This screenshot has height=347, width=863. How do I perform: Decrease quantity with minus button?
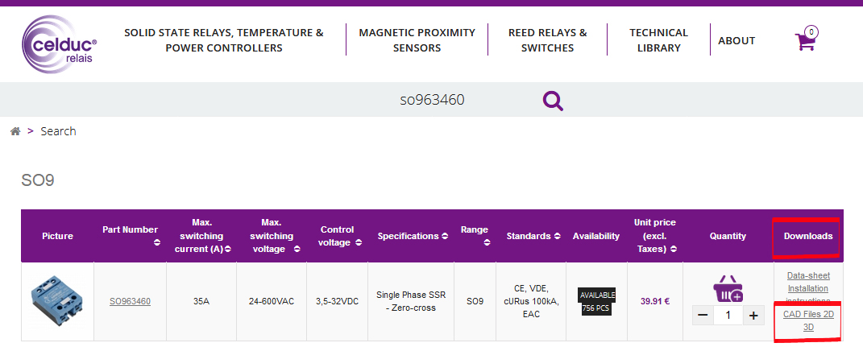pyautogui.click(x=703, y=315)
